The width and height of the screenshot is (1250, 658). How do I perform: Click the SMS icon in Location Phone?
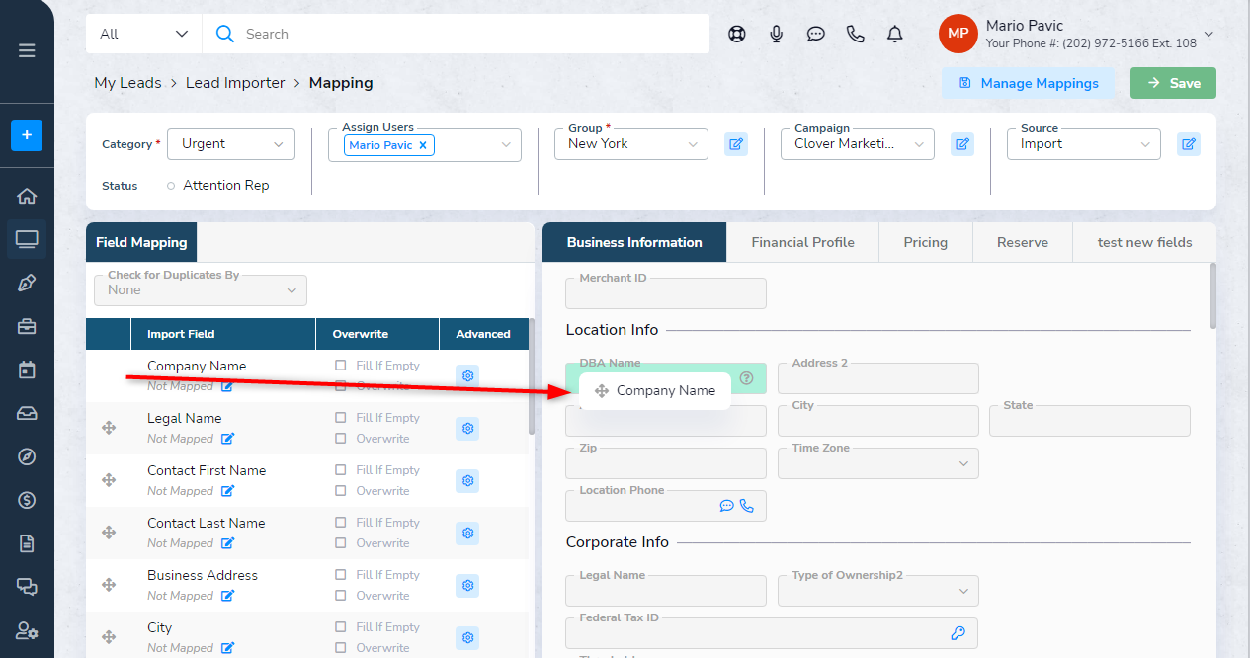(727, 506)
